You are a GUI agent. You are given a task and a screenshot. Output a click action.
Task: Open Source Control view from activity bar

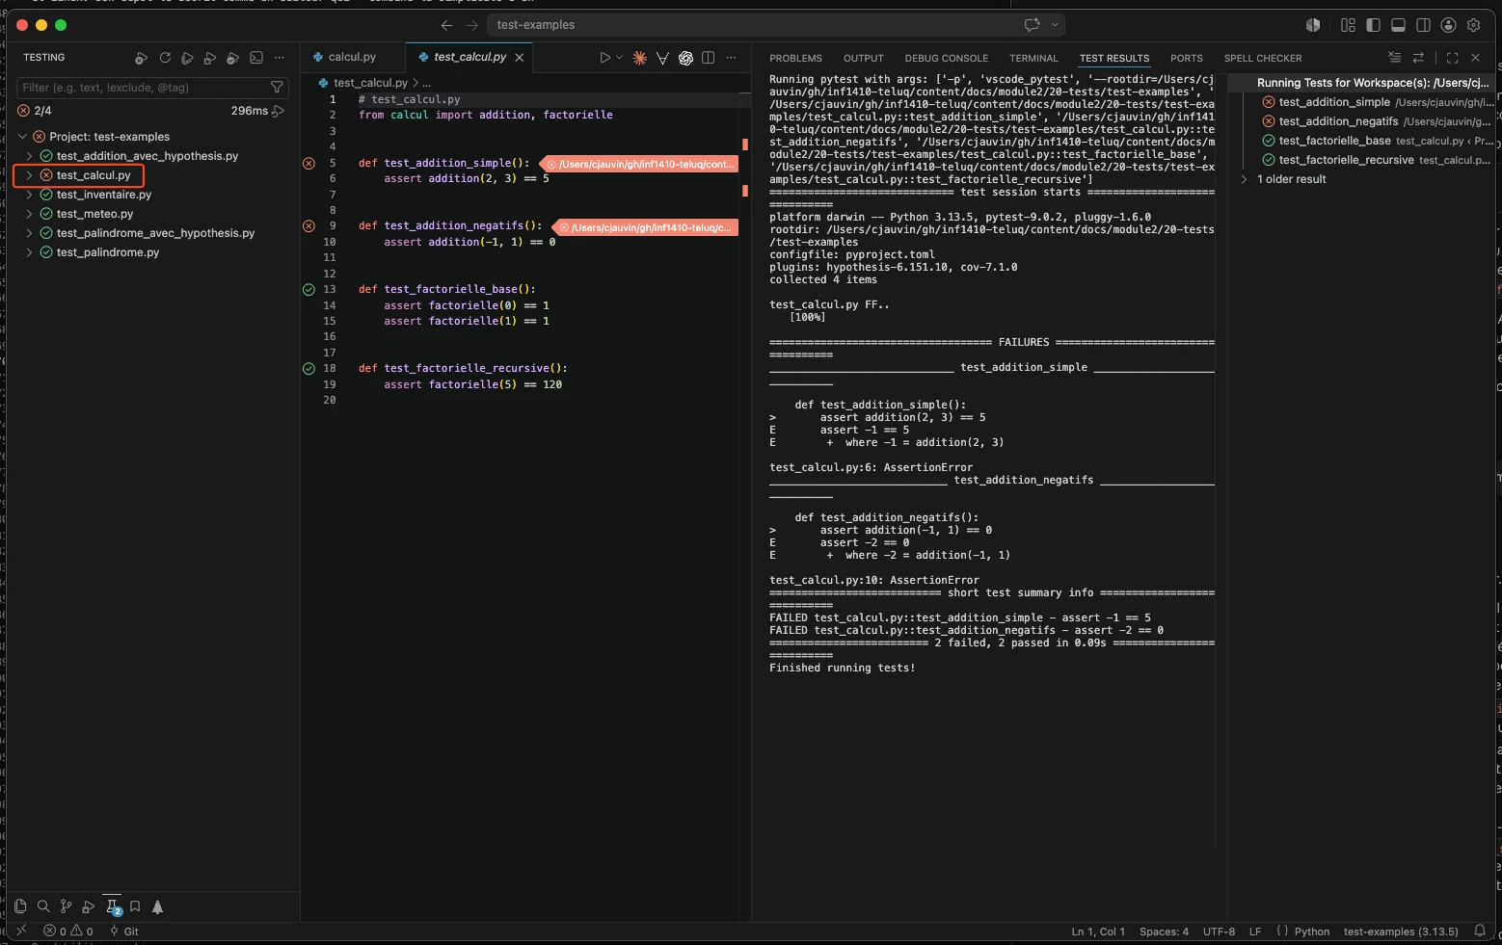point(66,906)
